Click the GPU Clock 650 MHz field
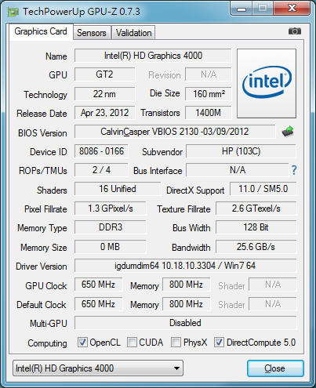This screenshot has width=316, height=388. [98, 285]
